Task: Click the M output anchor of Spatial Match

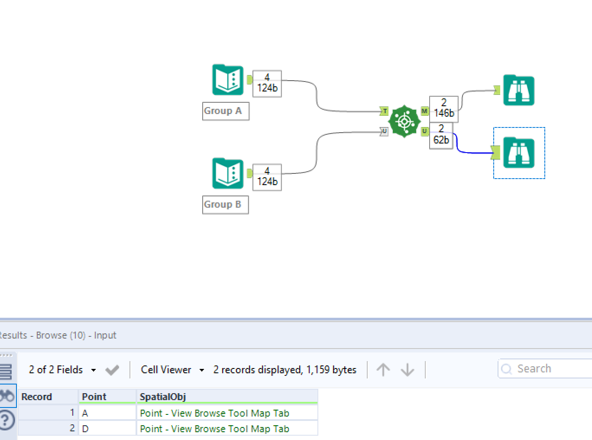Action: [x=425, y=111]
